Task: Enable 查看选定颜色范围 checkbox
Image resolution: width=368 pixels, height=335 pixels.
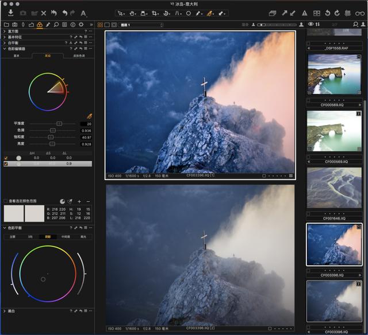Action: [6, 201]
